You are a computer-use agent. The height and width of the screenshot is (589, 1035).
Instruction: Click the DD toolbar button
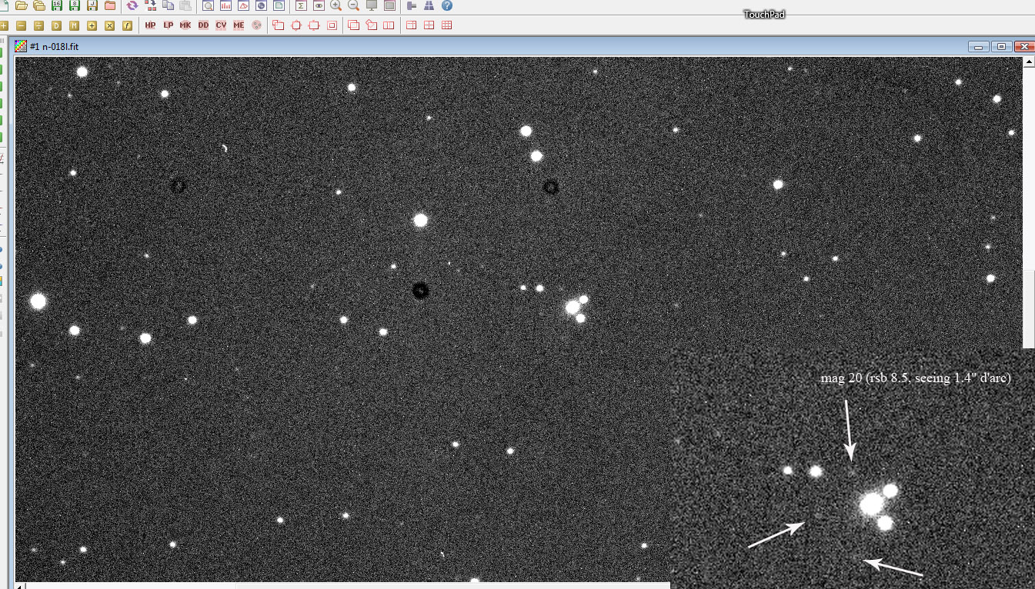[203, 25]
